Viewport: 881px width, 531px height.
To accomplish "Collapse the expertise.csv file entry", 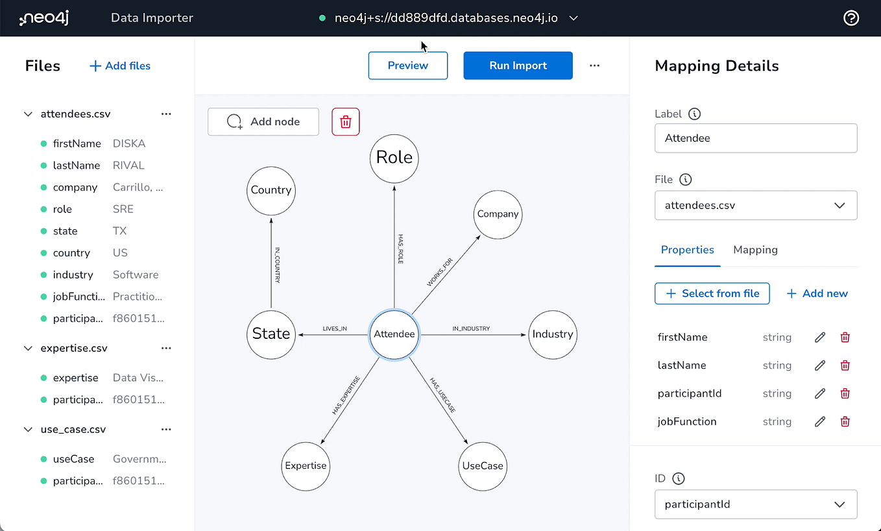I will (x=28, y=348).
